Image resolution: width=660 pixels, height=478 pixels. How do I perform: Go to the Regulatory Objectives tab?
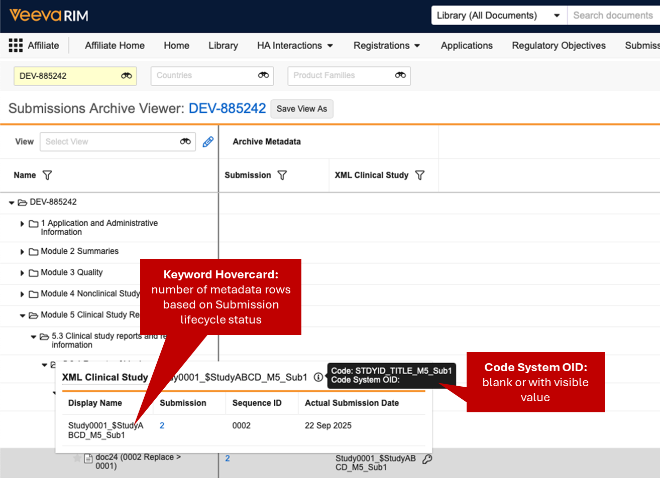(x=559, y=46)
